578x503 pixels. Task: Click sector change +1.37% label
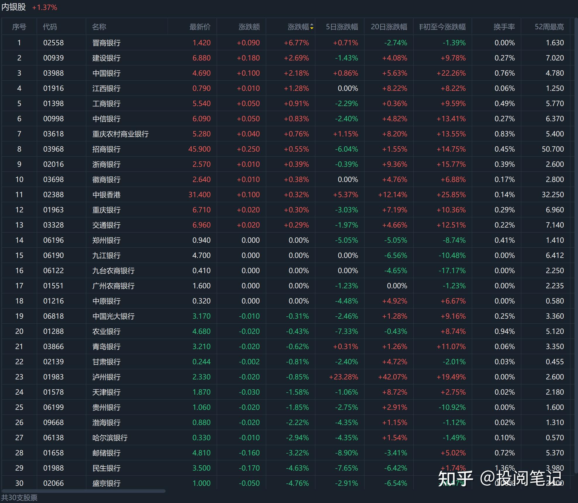pos(45,8)
